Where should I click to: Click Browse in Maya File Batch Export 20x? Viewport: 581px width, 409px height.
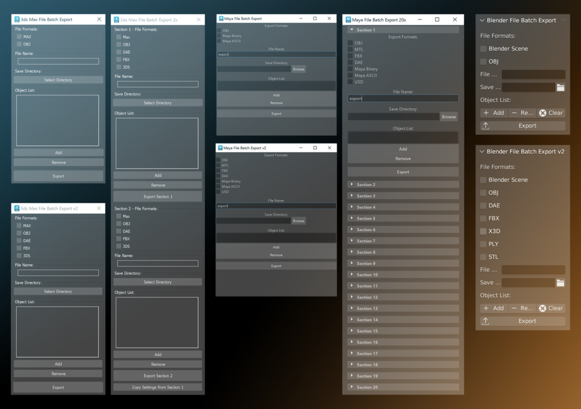click(x=449, y=117)
